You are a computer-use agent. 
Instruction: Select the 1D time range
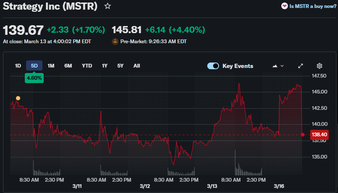[18, 65]
